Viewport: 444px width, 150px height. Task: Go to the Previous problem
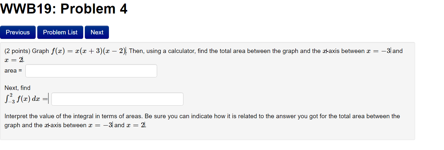(18, 32)
